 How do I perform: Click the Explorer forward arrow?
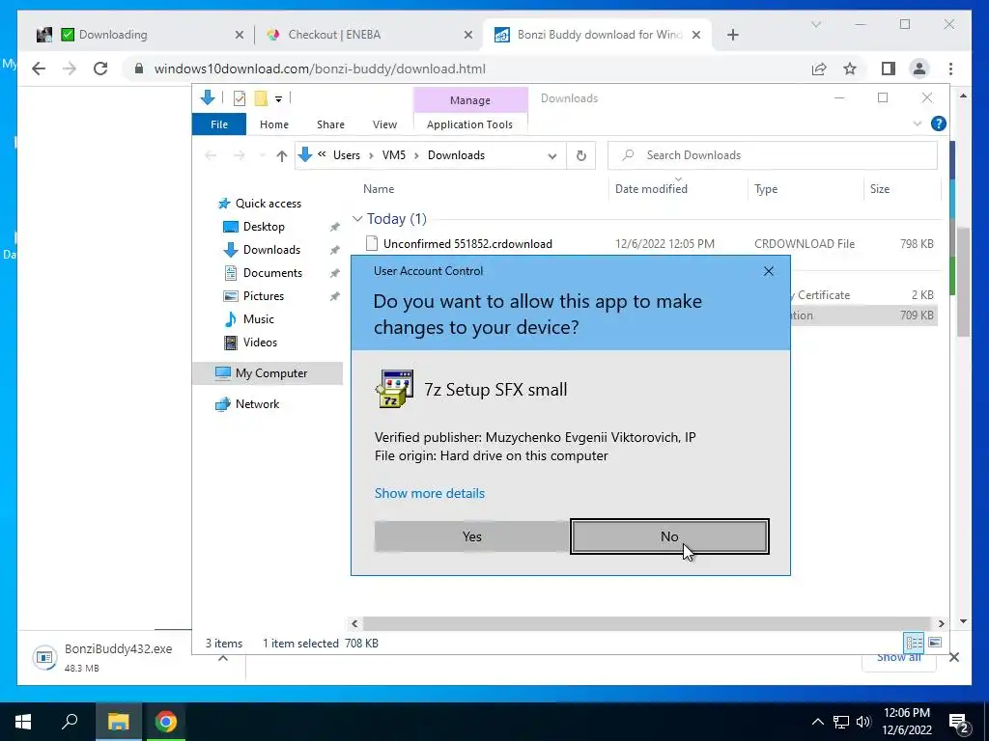[x=240, y=155]
